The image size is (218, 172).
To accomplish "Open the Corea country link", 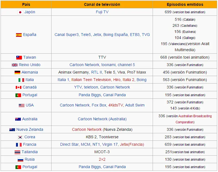I will tap(30, 137).
